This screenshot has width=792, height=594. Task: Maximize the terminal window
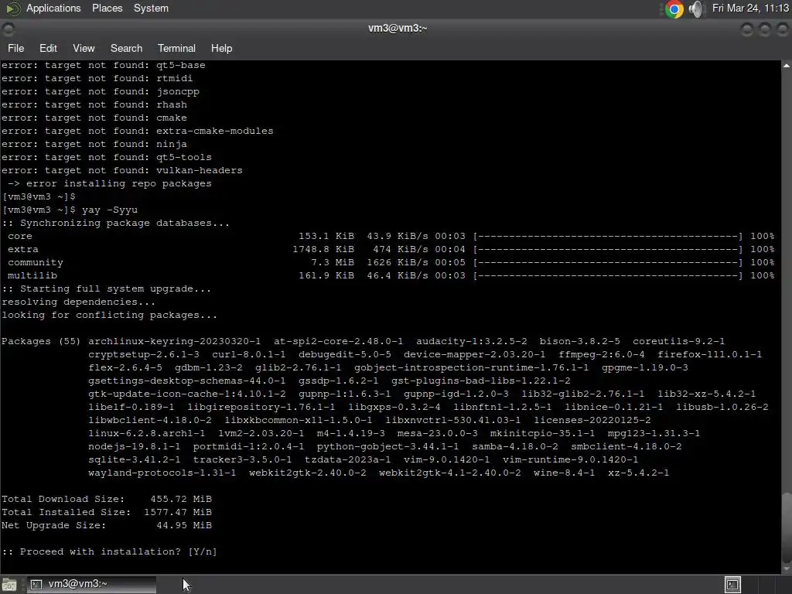click(765, 29)
